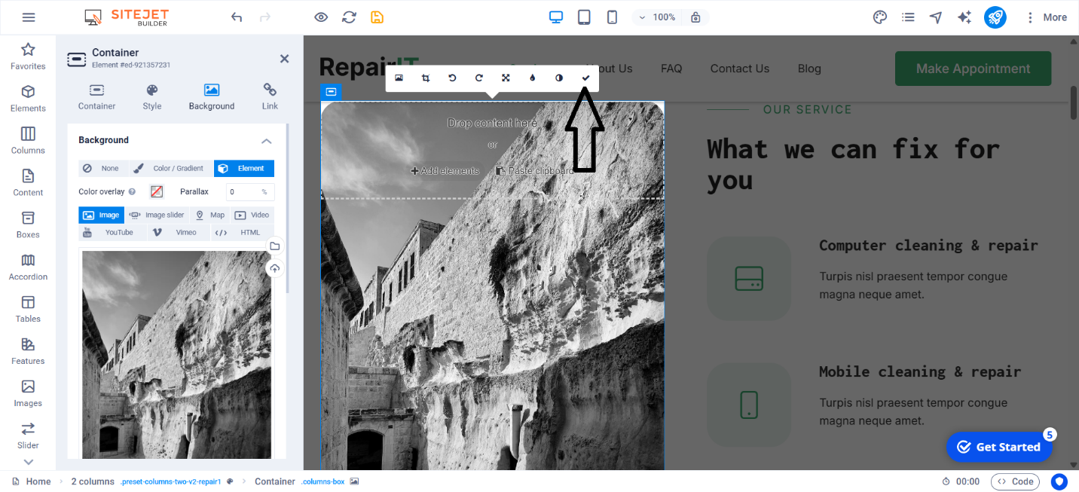Click the publish rocket icon
The height and width of the screenshot is (492, 1079).
tap(995, 17)
